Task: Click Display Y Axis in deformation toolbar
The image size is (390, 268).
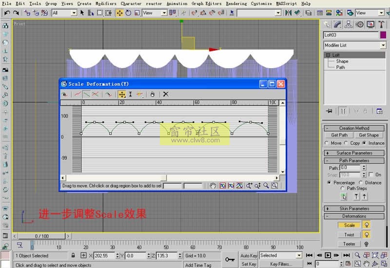Action: (86, 94)
